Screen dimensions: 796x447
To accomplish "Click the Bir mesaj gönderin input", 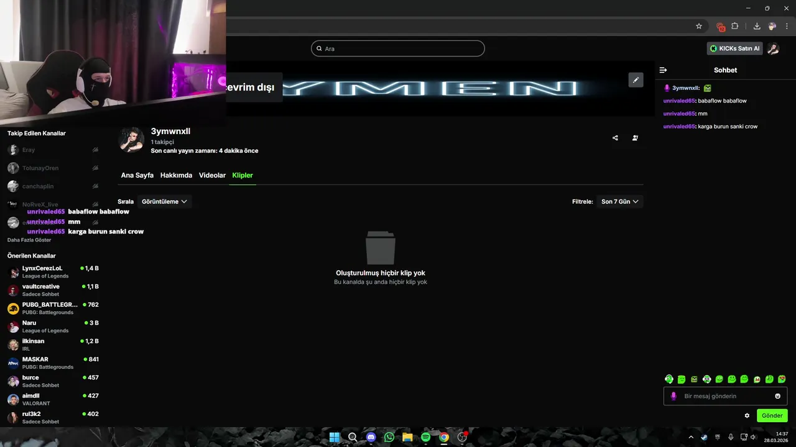I will [726, 396].
